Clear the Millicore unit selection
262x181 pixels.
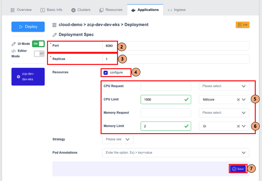(238, 99)
